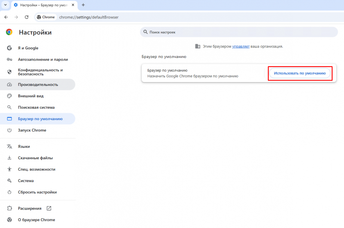344x228 pixels.
Task: Open Сбросить настройки in the sidebar
Action: [37, 192]
